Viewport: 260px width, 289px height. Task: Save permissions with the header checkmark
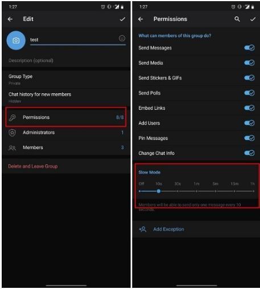[x=253, y=19]
